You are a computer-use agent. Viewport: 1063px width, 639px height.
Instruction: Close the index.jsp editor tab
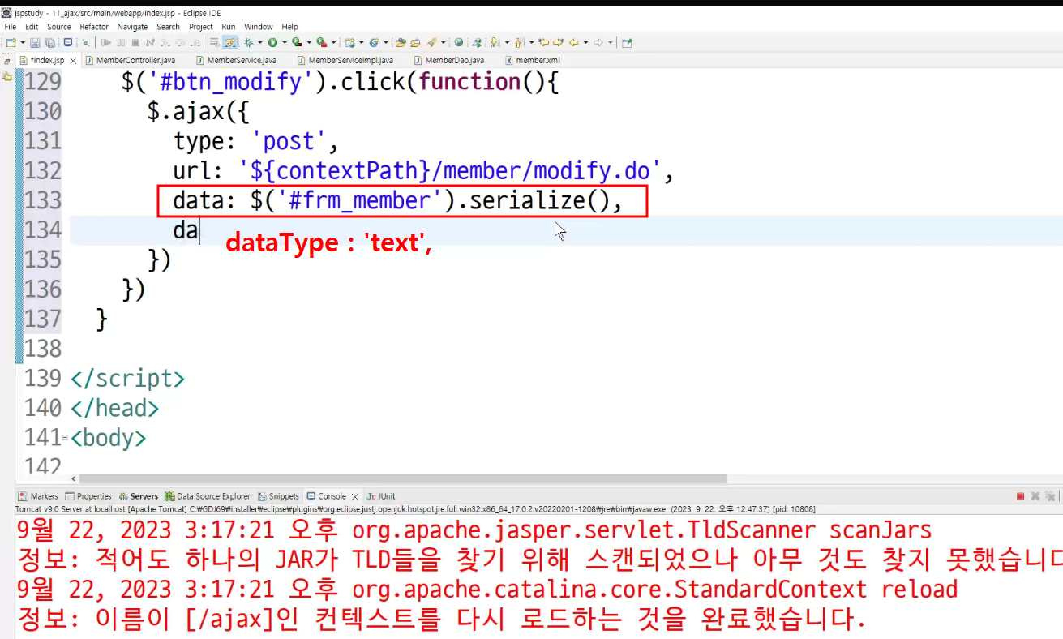click(x=73, y=61)
